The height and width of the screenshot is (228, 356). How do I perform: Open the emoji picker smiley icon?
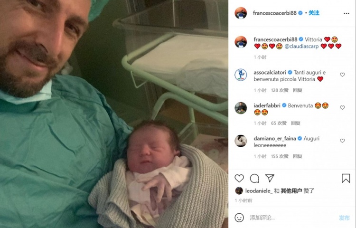coord(239,218)
